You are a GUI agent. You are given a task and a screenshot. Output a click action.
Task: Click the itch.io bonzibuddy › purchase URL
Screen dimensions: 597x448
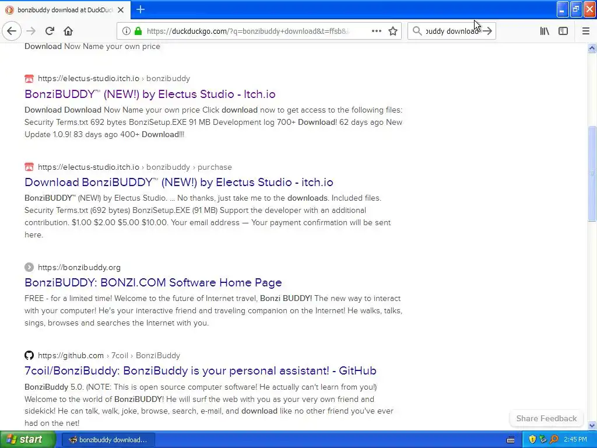[135, 167]
